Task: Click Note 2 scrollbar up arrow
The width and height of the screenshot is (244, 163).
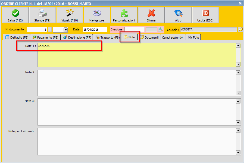Action: pos(238,73)
